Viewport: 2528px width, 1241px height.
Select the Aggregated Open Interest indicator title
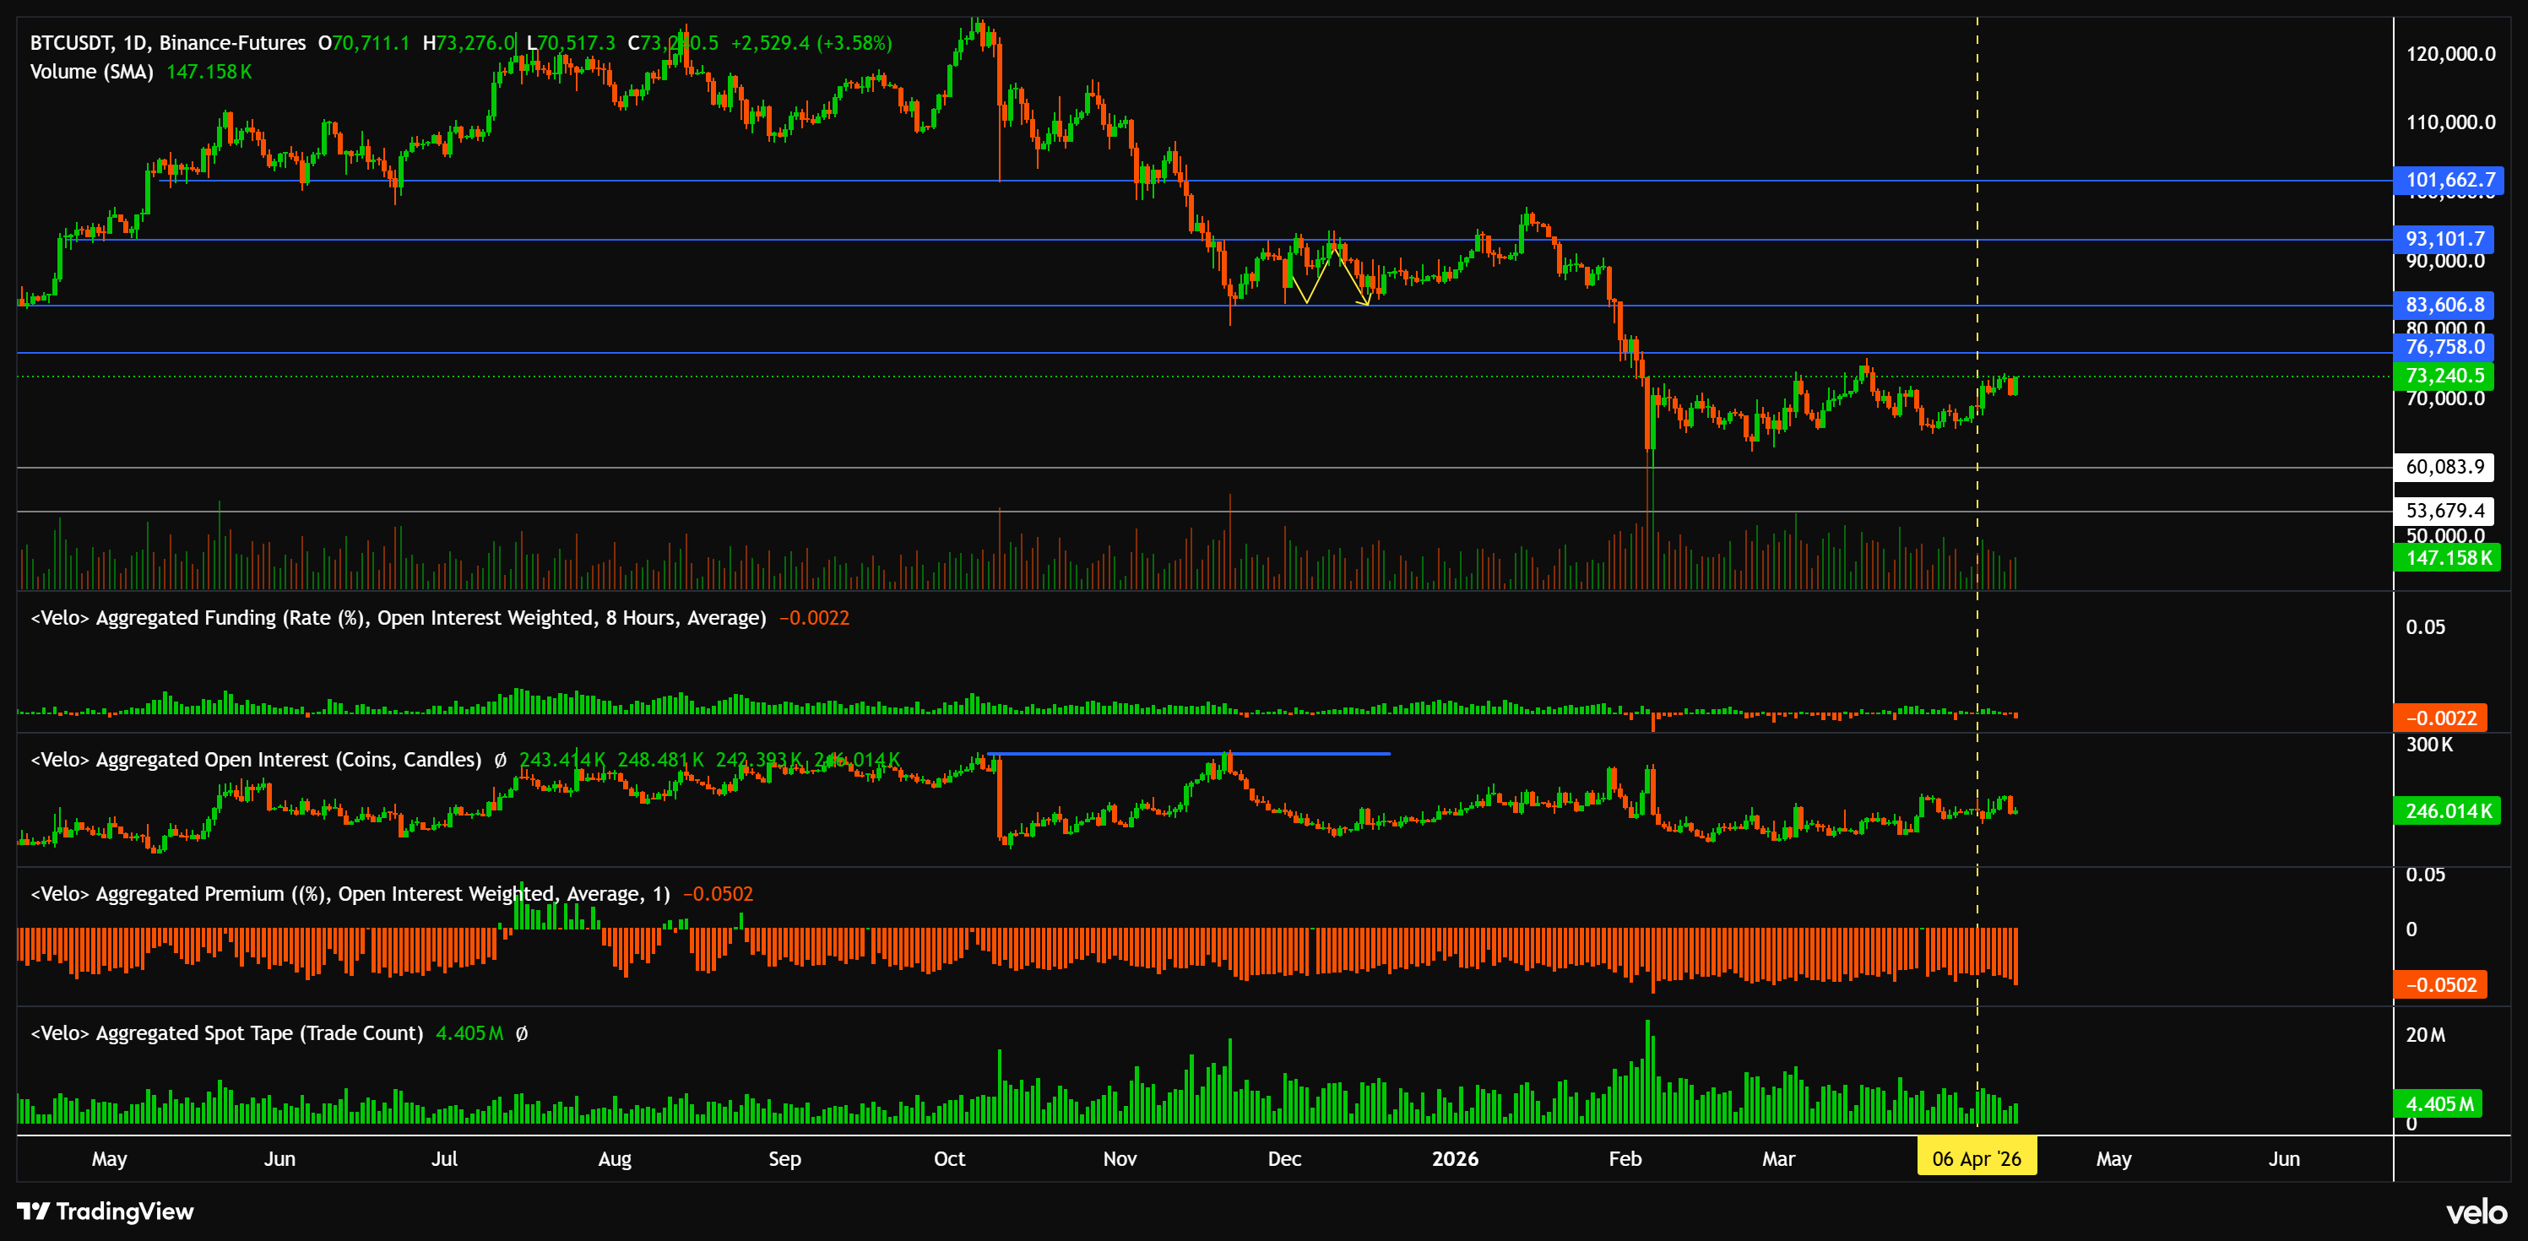click(255, 761)
